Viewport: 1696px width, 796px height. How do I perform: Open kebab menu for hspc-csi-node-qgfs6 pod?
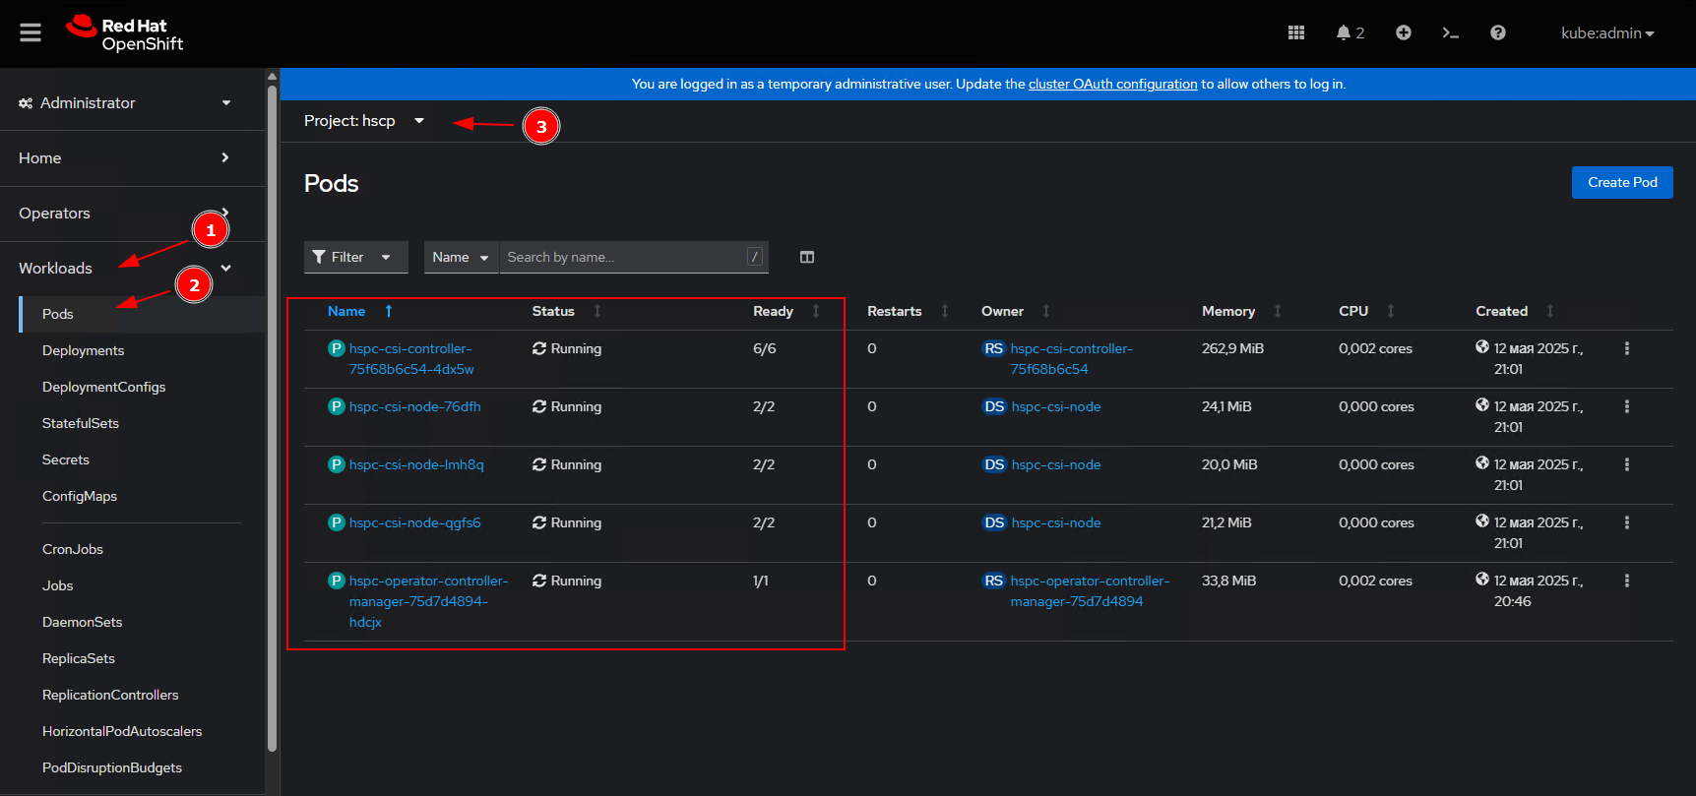tap(1627, 522)
